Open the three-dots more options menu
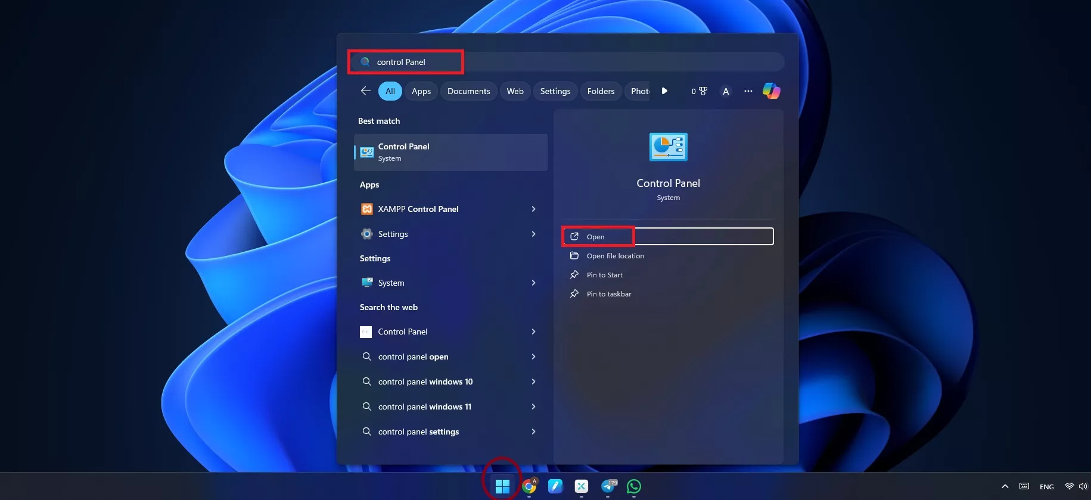Image resolution: width=1091 pixels, height=500 pixels. (748, 91)
